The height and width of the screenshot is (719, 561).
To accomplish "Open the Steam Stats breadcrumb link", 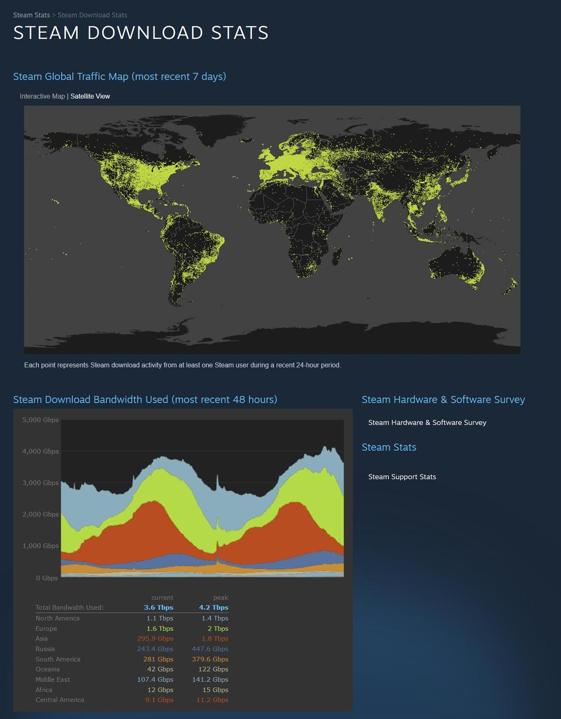I will (x=31, y=15).
